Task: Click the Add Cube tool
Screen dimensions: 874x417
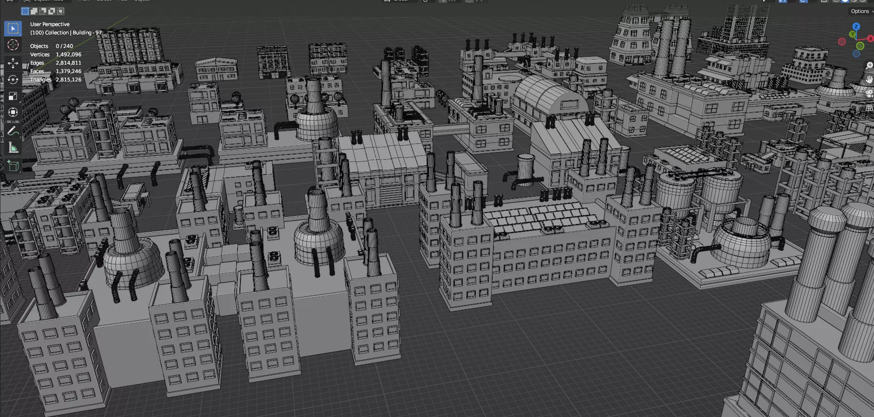Action: (13, 166)
